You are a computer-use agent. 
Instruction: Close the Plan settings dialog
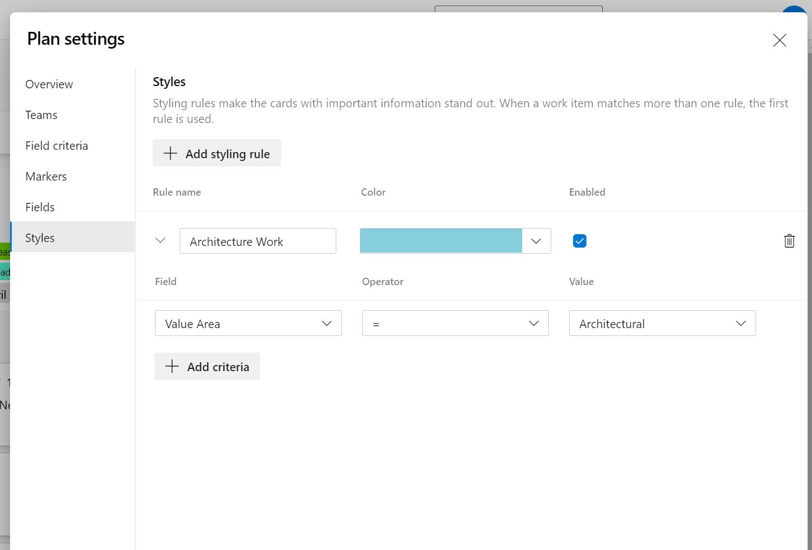click(x=780, y=40)
